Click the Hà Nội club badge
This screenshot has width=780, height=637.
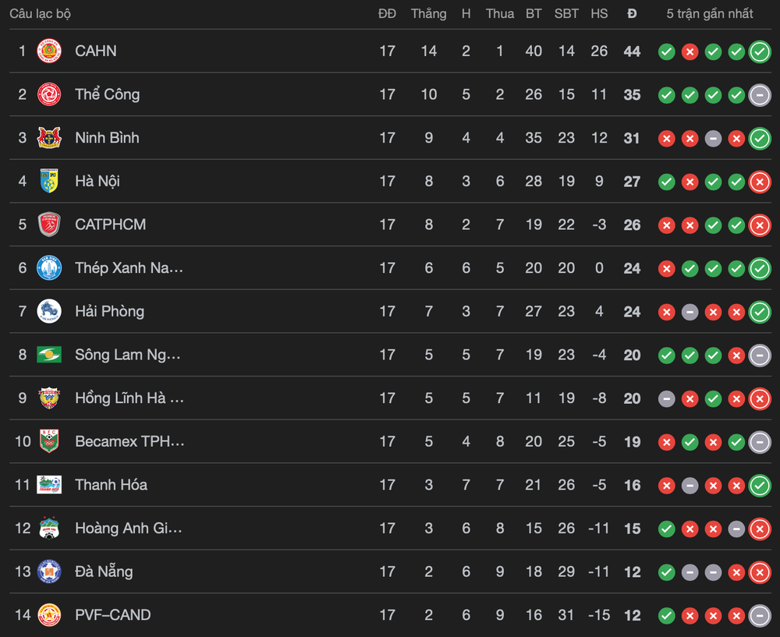pos(49,181)
